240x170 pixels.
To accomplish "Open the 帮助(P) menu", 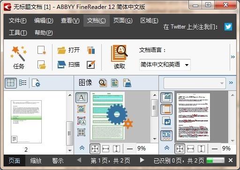I will tap(44, 33).
